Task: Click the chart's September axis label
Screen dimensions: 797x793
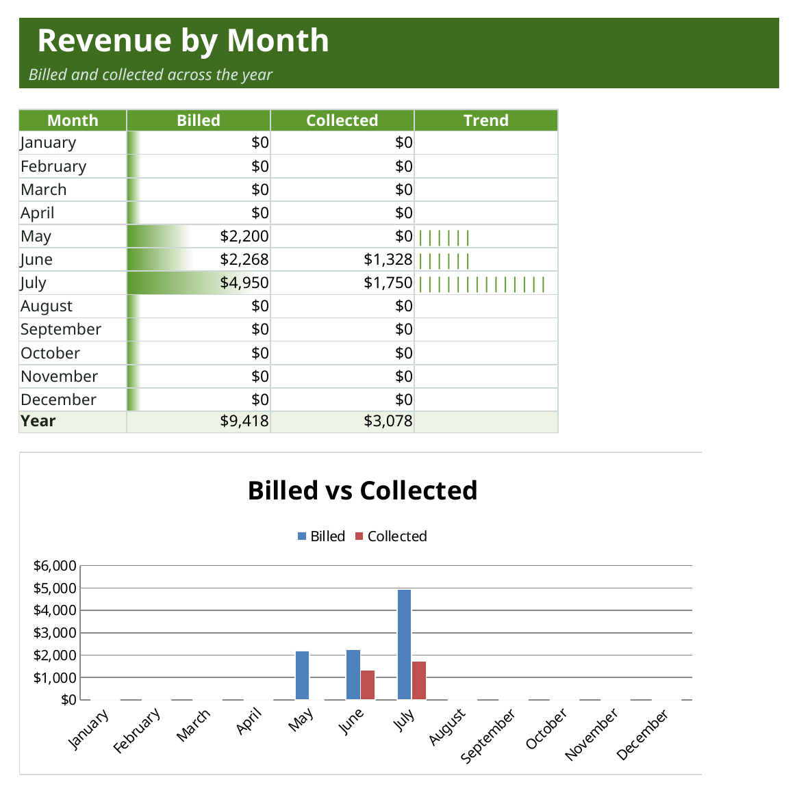Action: coord(488,736)
